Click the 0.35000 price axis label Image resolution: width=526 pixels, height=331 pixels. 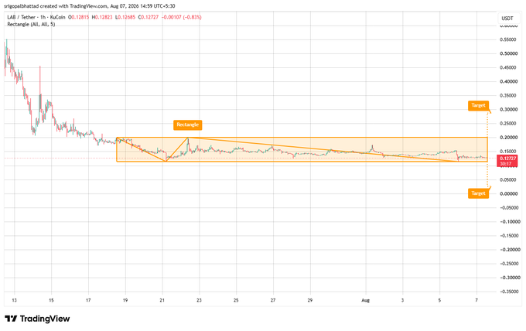point(508,96)
